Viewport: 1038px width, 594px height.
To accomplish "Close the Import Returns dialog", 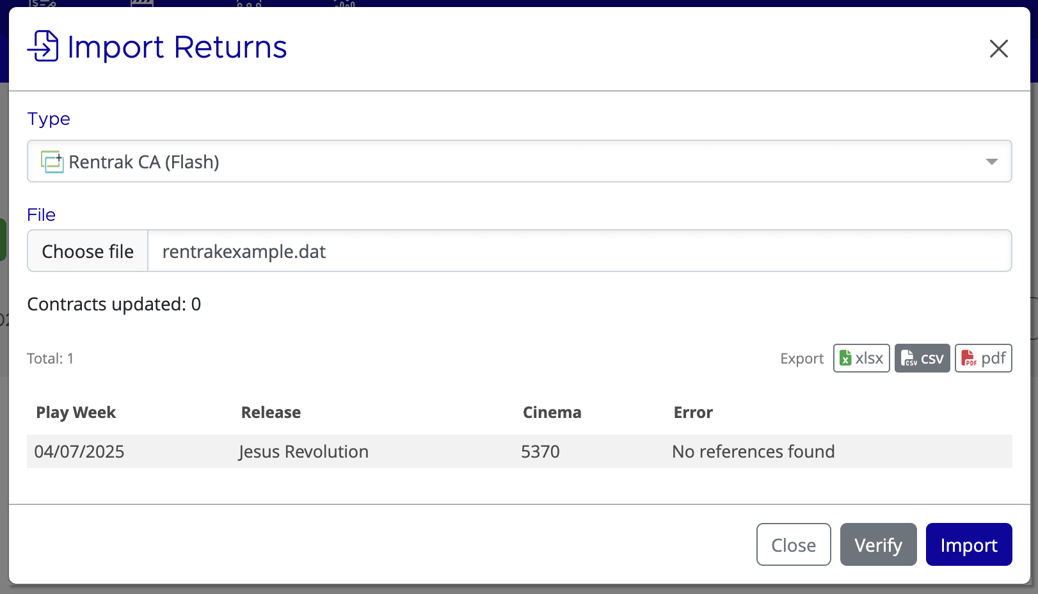I will (x=793, y=544).
